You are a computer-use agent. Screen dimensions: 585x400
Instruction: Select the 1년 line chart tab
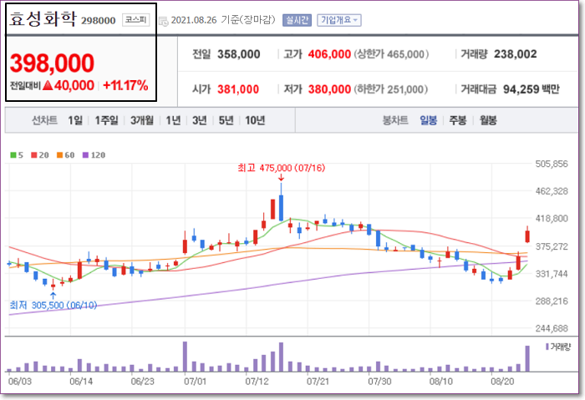[x=173, y=120]
